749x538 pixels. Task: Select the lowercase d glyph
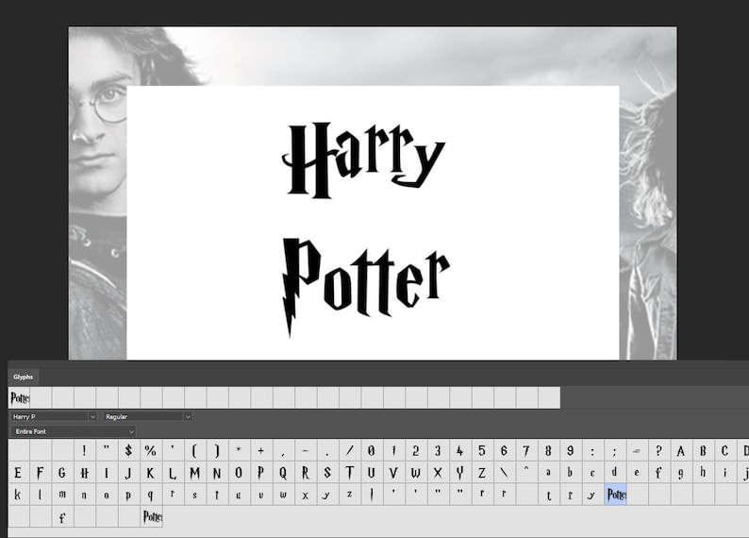[614, 473]
